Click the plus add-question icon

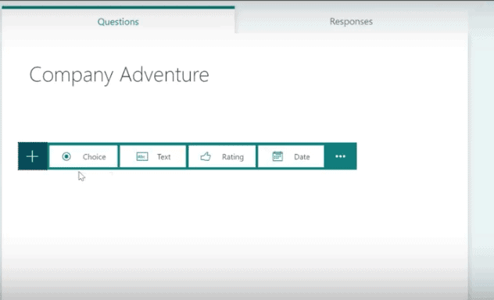click(33, 156)
